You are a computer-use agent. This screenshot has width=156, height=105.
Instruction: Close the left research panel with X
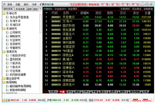tap(40, 9)
